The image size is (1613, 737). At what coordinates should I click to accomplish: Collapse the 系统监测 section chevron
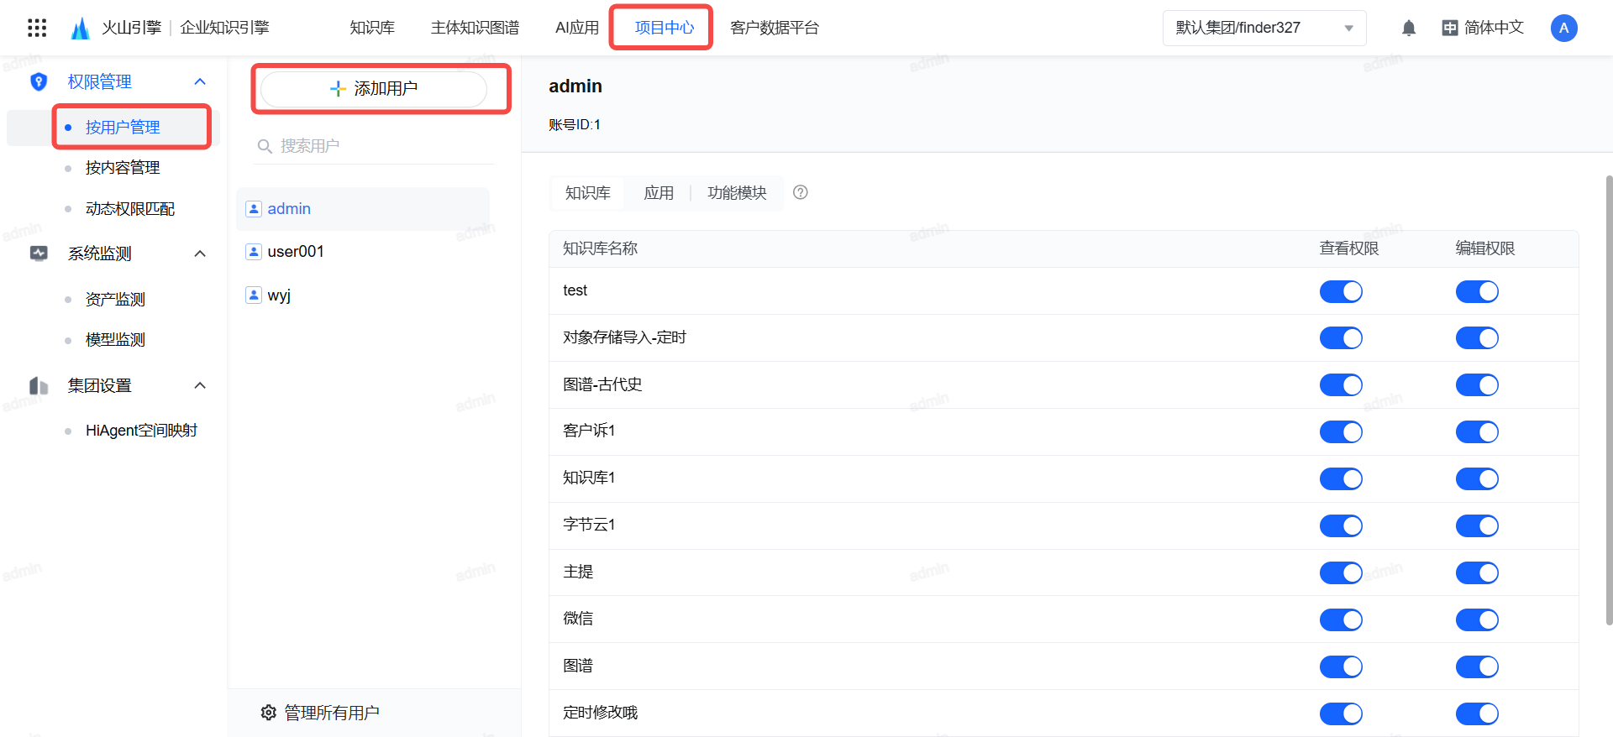pos(200,254)
